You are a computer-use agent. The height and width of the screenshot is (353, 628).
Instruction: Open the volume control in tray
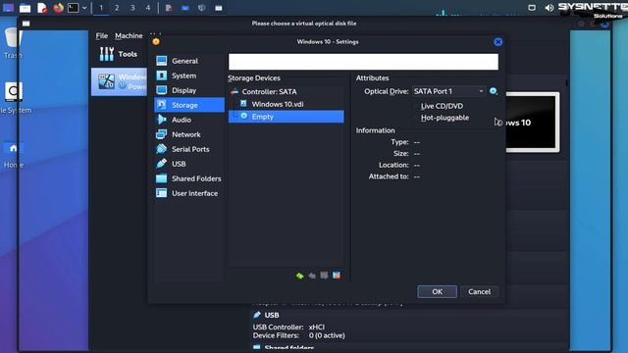click(549, 8)
